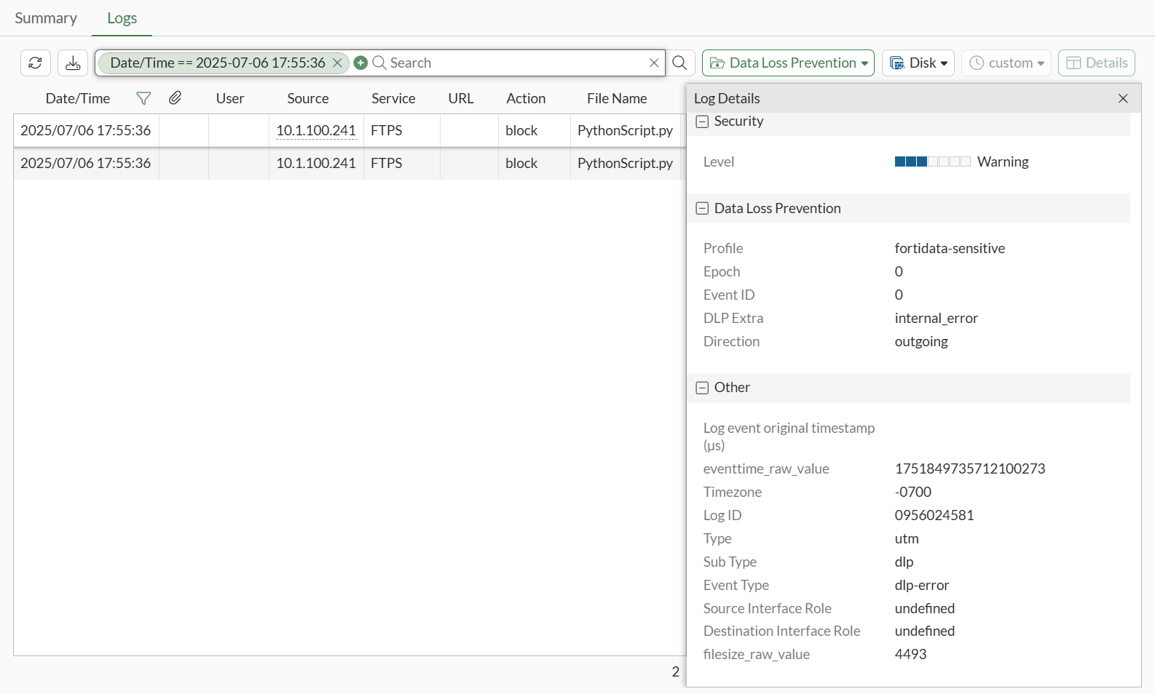Click the Date/Time column filter funnel icon
Viewport: 1155px width, 694px height.
[x=143, y=98]
